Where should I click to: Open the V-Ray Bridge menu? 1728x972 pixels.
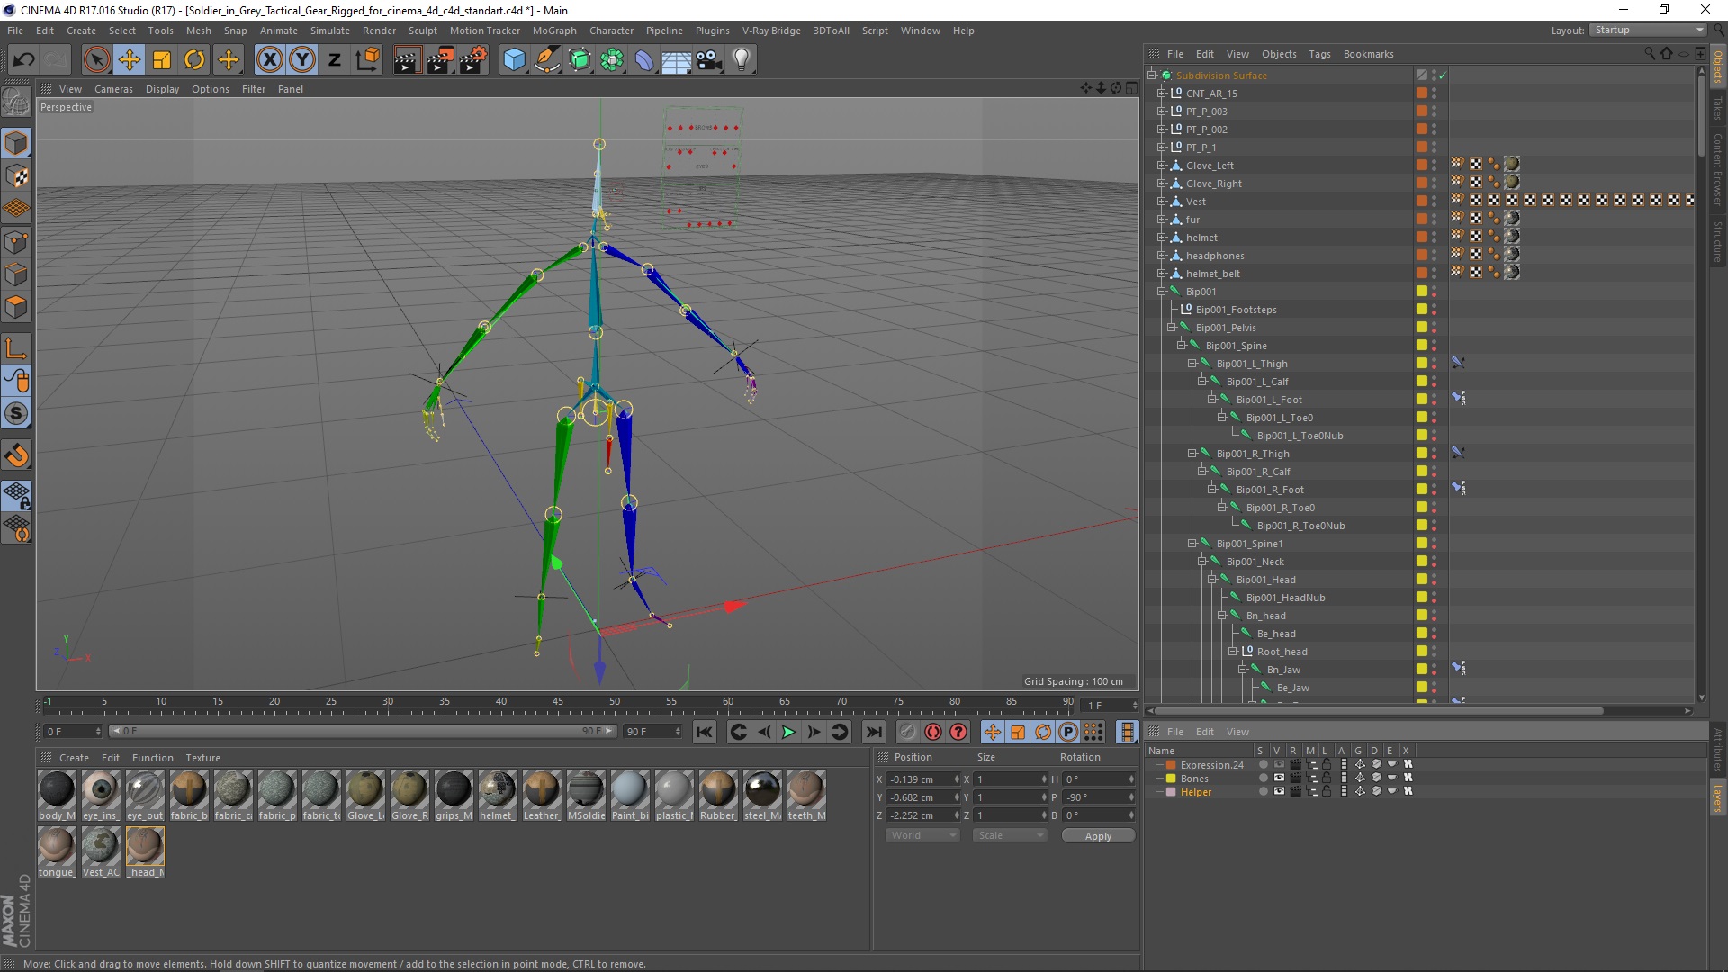coord(771,31)
